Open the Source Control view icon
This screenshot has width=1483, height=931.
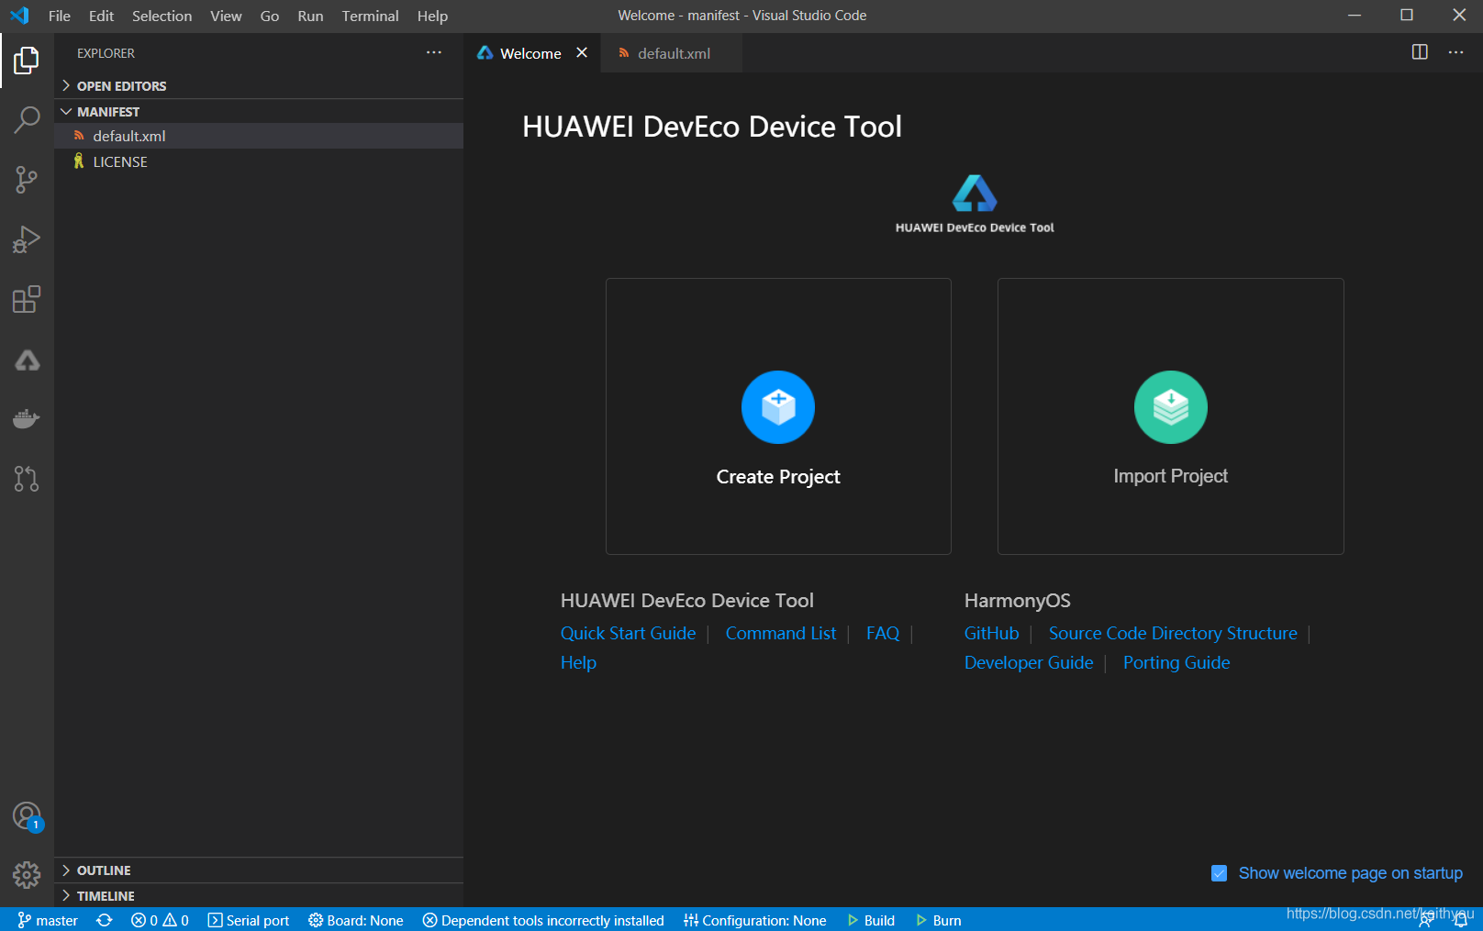click(x=27, y=180)
